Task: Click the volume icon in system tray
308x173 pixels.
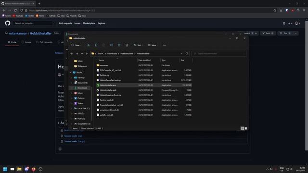Action: click(291, 169)
